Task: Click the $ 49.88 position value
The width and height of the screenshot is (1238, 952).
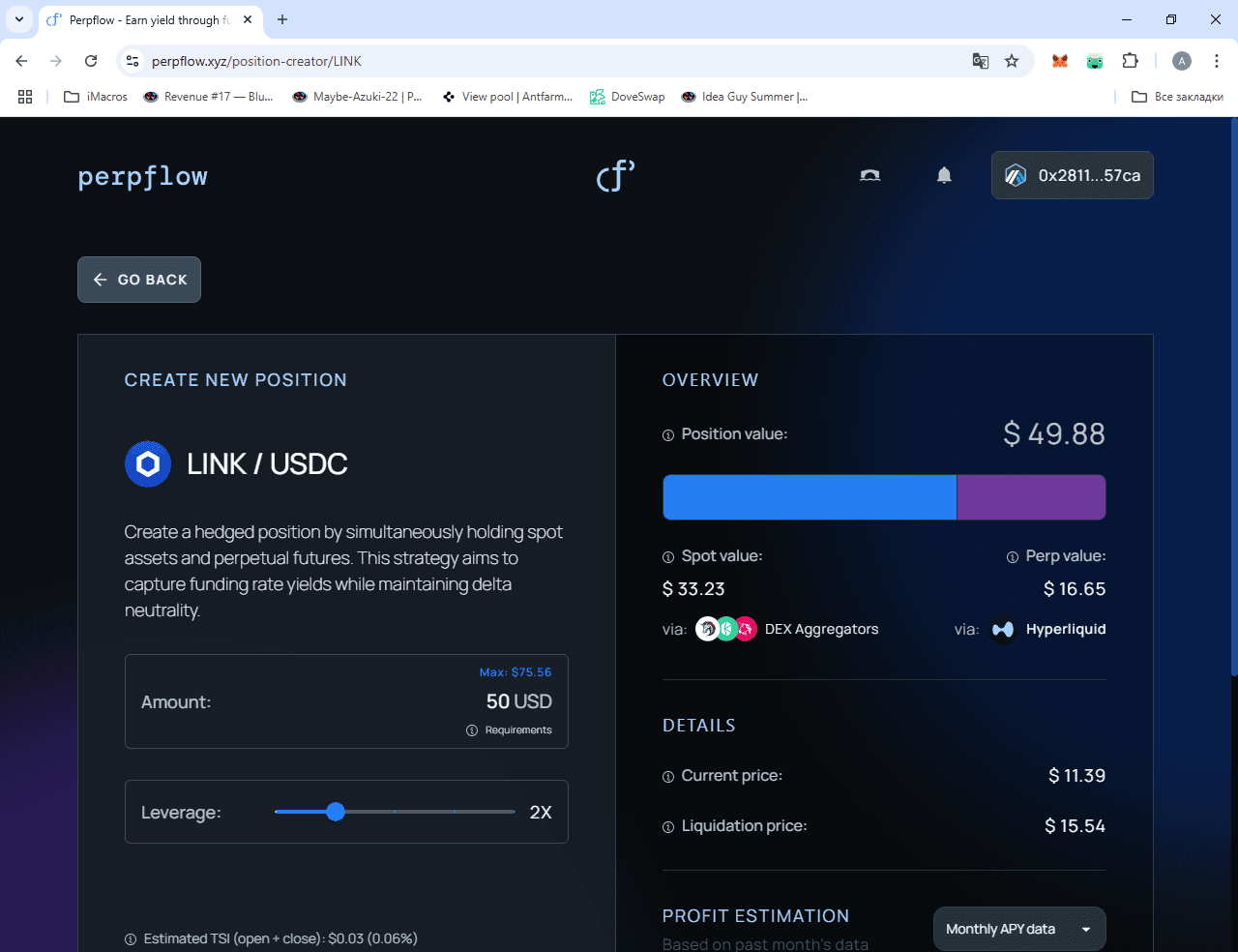Action: [1054, 433]
